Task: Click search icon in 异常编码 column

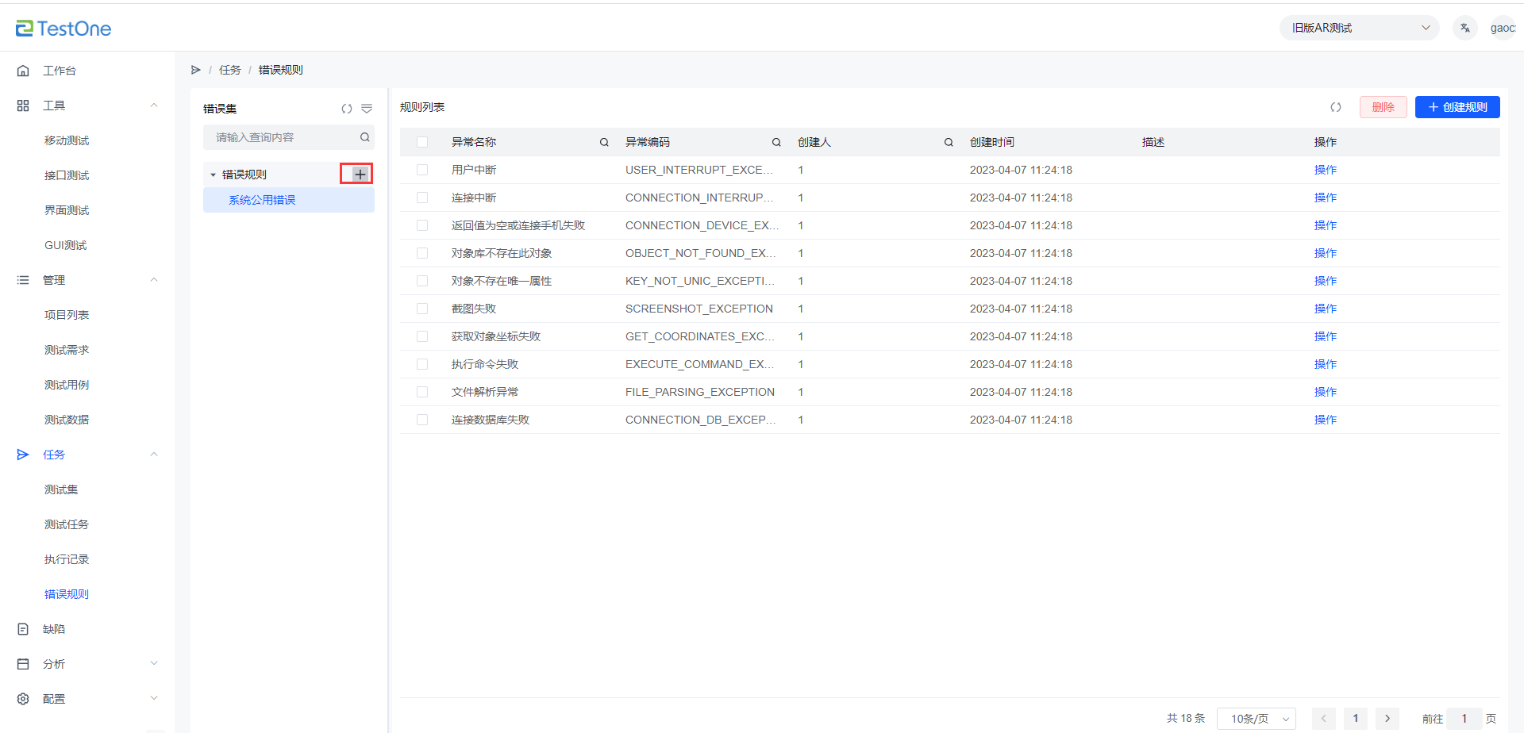Action: 776,143
